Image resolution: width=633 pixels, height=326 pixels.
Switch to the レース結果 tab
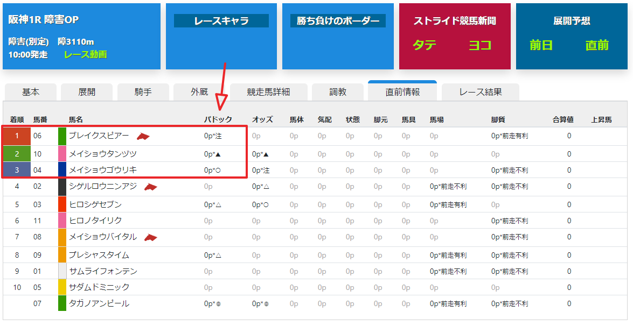[x=481, y=93]
